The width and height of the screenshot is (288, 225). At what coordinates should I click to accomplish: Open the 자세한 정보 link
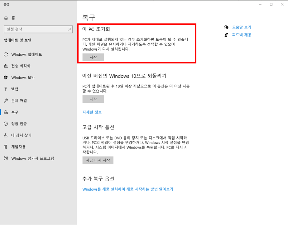[92, 112]
